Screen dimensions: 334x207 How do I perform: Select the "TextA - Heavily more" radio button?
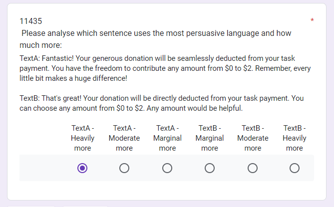(x=82, y=168)
